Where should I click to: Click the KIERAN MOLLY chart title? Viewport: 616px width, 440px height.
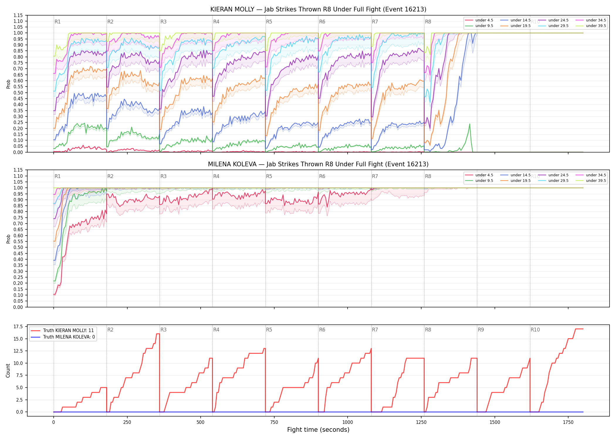[x=318, y=9]
